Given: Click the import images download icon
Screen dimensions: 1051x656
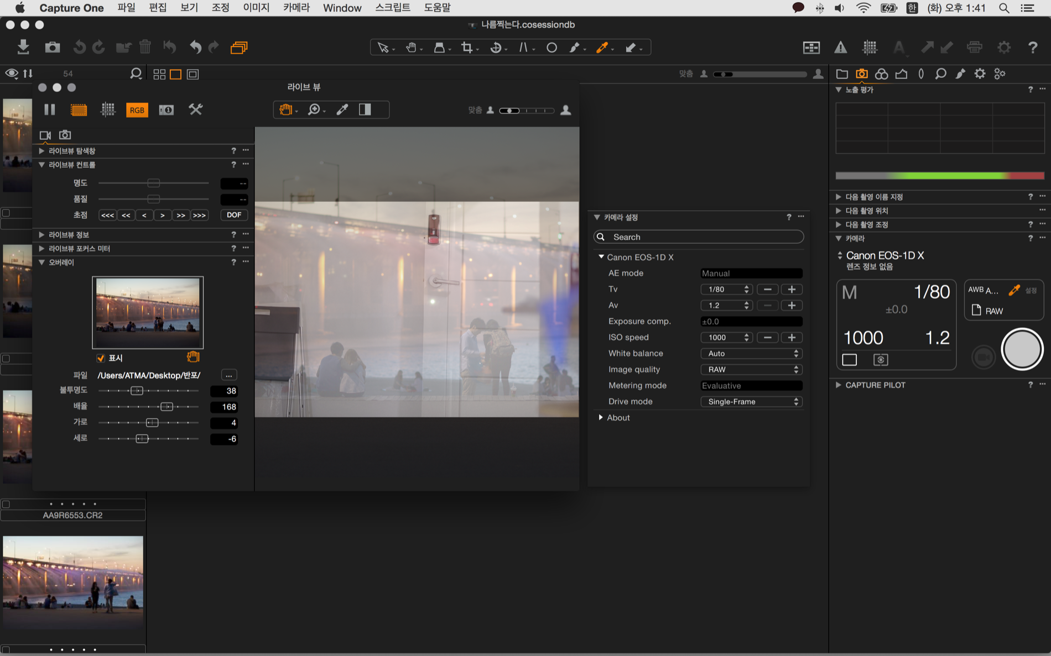Looking at the screenshot, I should point(23,47).
